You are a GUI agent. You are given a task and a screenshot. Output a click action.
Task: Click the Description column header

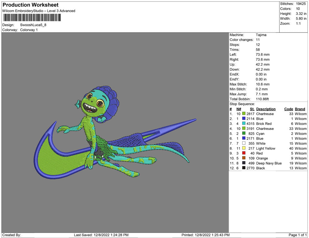(266, 109)
